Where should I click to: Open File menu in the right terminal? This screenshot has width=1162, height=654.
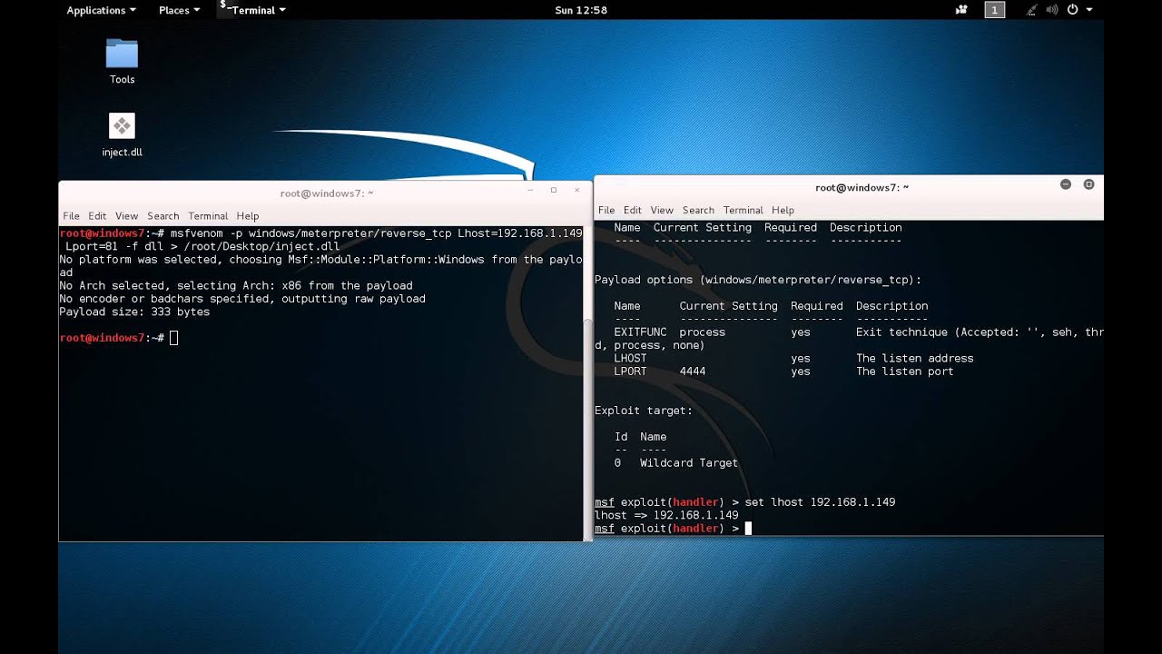[x=606, y=211]
